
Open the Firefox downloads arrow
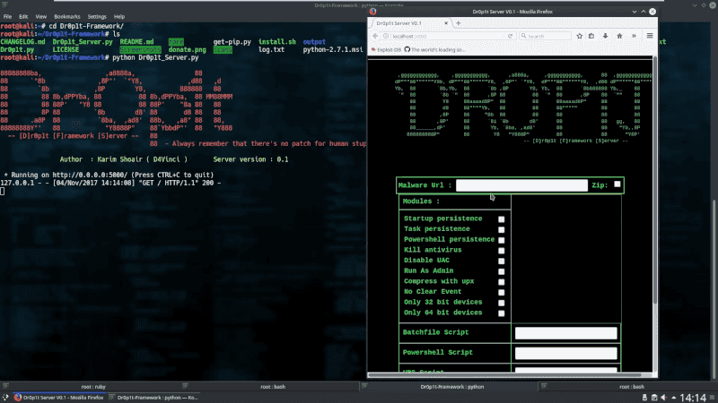[x=605, y=36]
